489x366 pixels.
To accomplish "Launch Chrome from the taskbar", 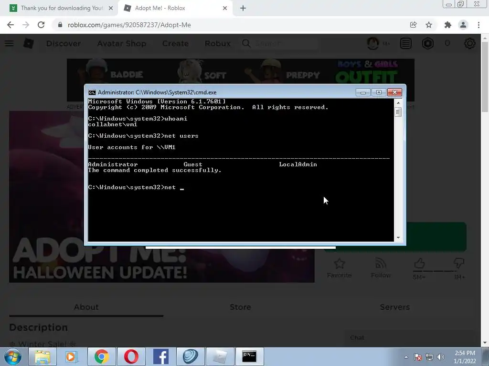I will click(x=101, y=356).
